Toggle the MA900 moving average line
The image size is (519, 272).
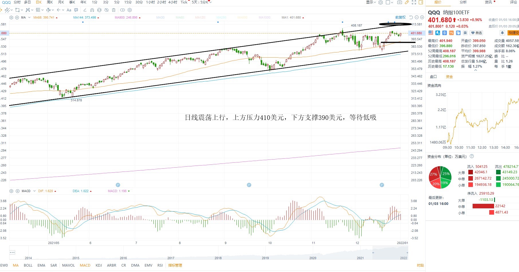pyautogui.click(x=128, y=17)
